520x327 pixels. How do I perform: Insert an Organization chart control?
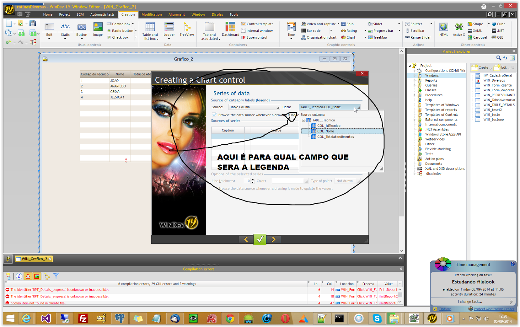click(x=319, y=37)
